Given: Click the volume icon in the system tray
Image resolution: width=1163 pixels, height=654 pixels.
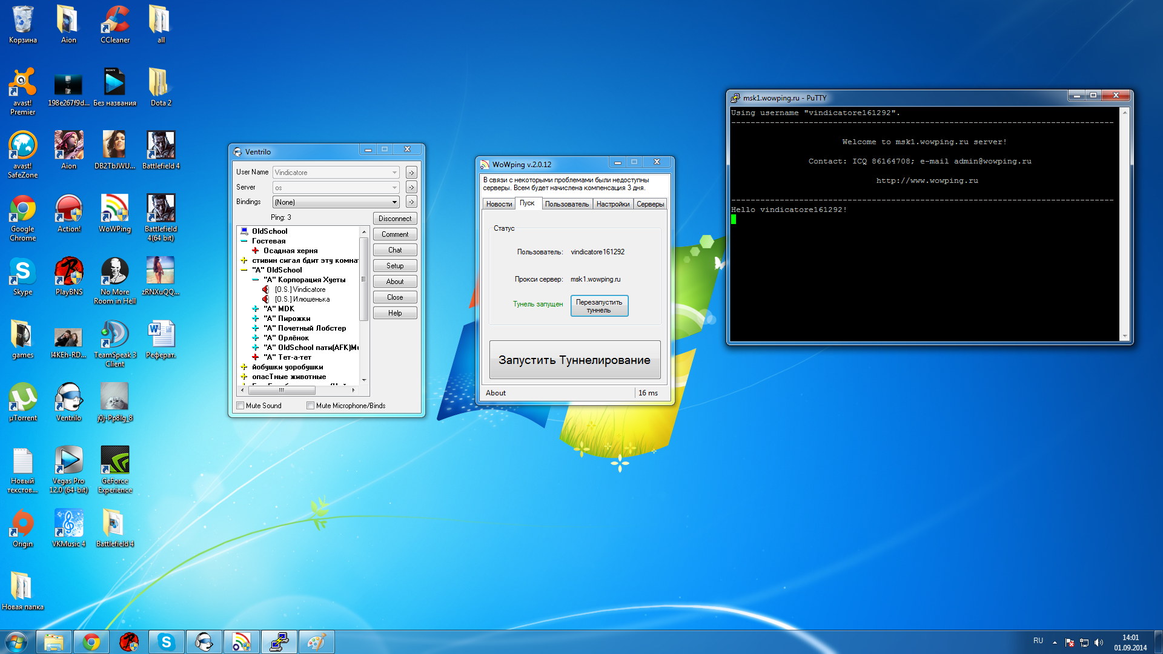Looking at the screenshot, I should click(x=1099, y=642).
